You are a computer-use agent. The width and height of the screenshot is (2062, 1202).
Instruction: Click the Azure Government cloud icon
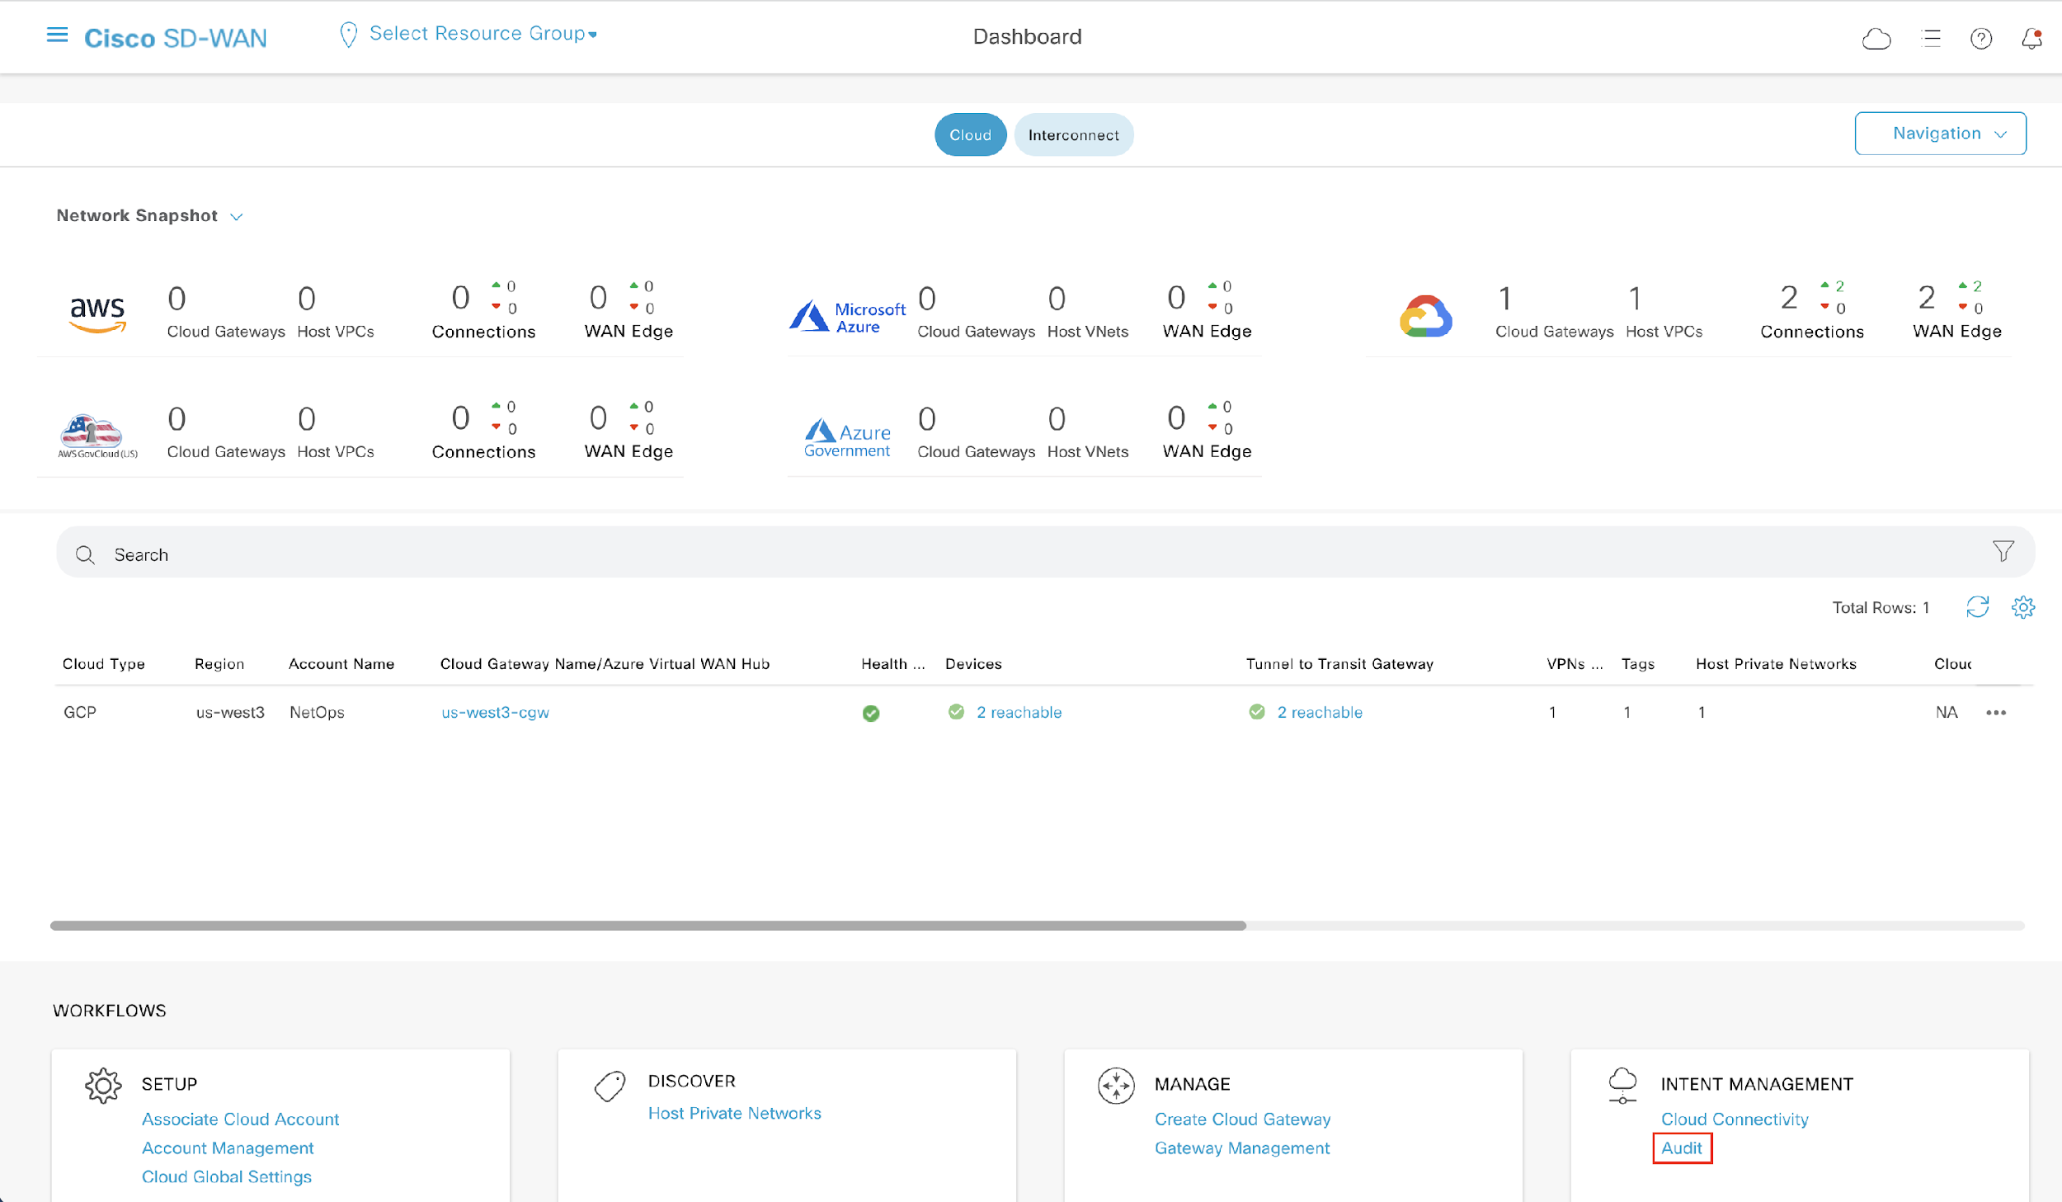846,434
